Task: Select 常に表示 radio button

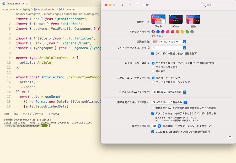Action: tap(153, 71)
